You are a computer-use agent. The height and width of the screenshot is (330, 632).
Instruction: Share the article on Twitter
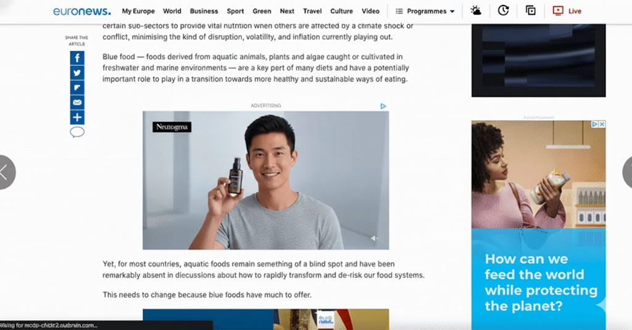click(77, 73)
